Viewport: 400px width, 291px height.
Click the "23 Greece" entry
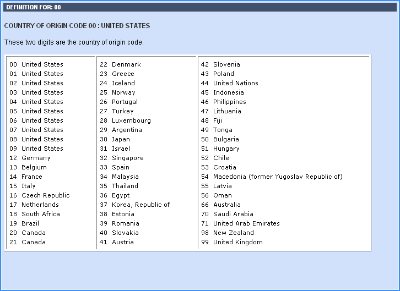pyautogui.click(x=117, y=74)
